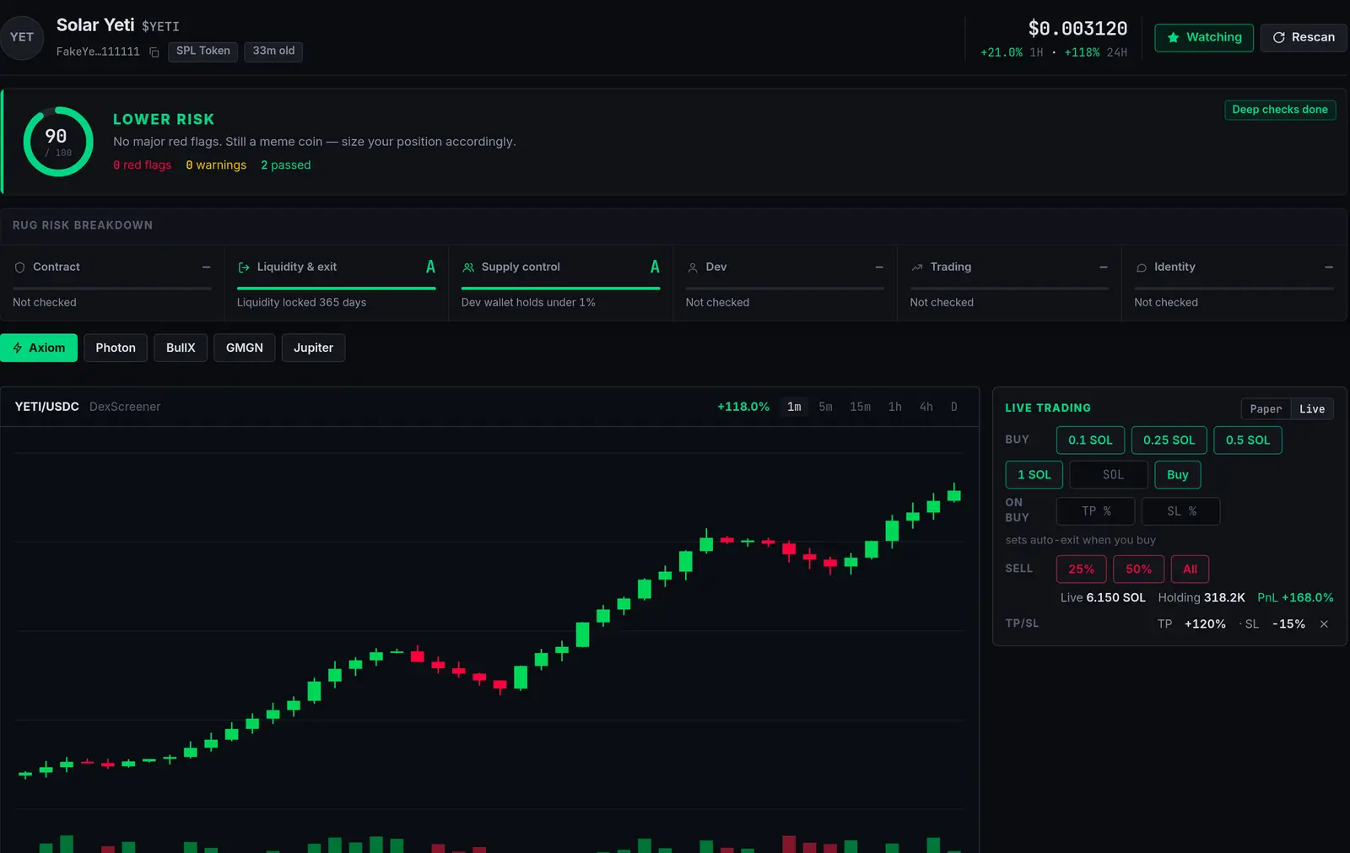Viewport: 1350px width, 853px height.
Task: Open the token in Axiom
Action: (x=39, y=348)
